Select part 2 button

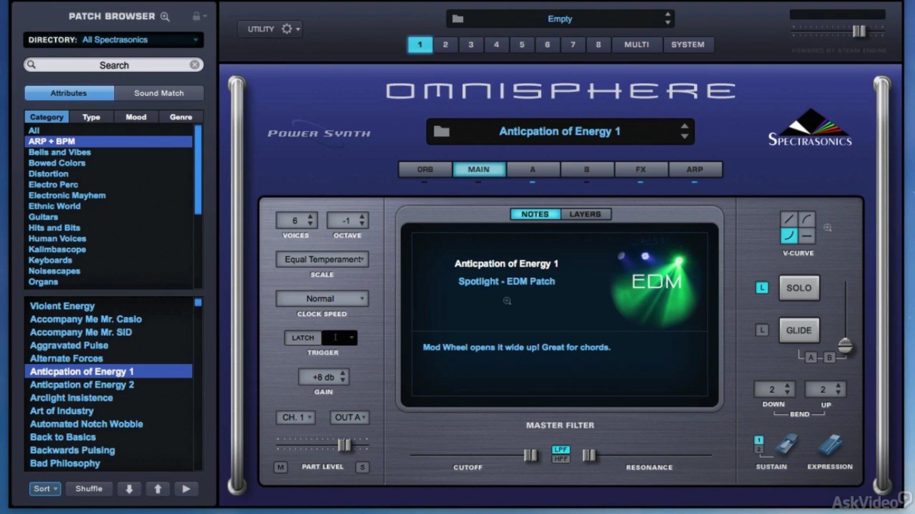point(446,45)
